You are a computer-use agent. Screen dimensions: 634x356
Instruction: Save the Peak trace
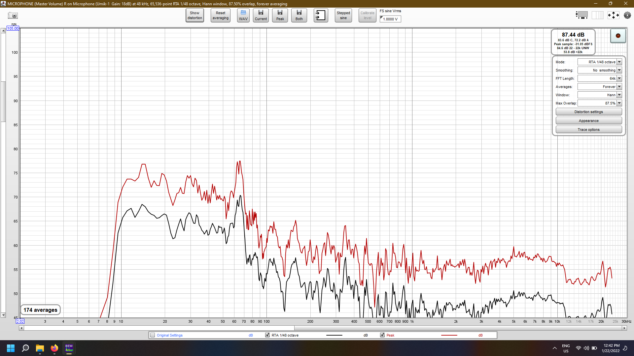pos(280,15)
